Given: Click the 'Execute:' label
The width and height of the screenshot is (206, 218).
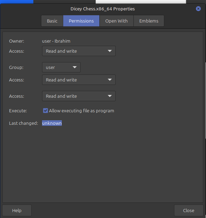Looking at the screenshot, I should 18,111.
